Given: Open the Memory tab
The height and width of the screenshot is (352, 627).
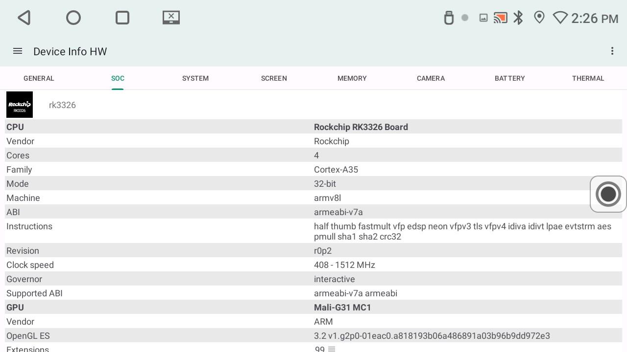Looking at the screenshot, I should tap(352, 78).
